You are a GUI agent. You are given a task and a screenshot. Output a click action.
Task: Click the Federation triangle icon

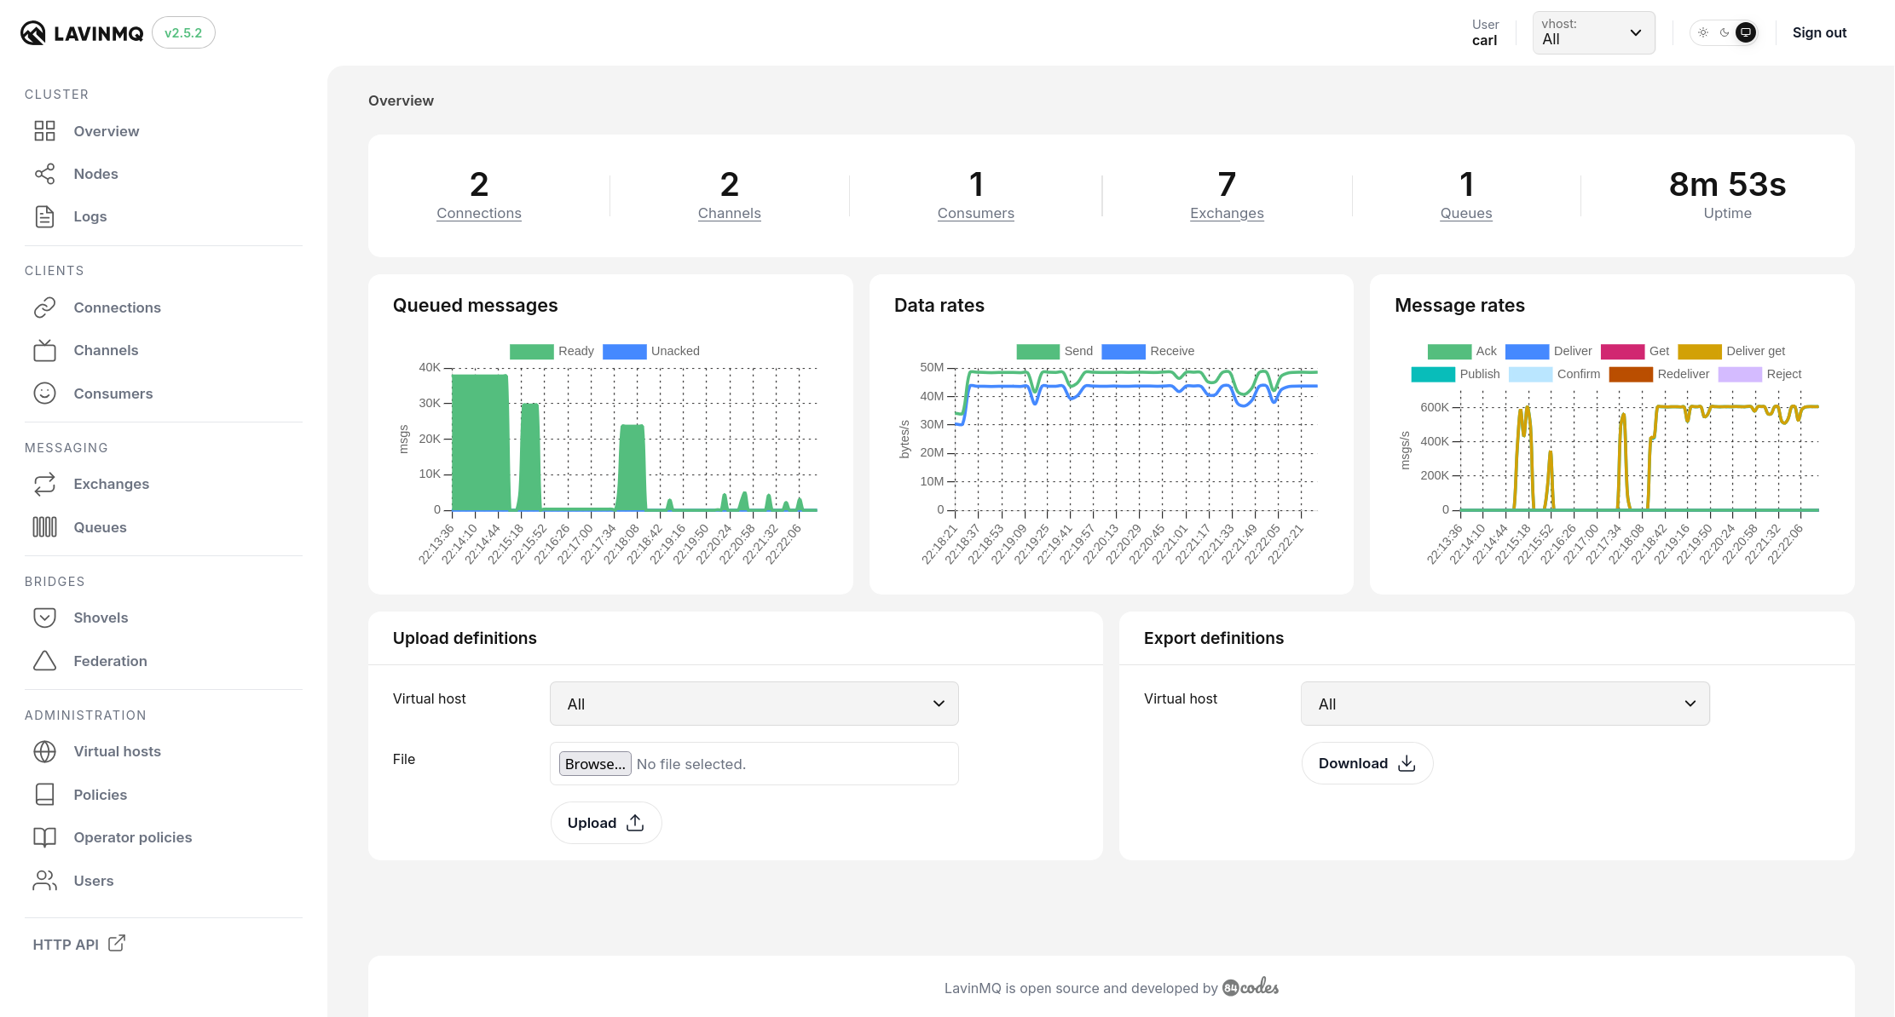tap(44, 661)
